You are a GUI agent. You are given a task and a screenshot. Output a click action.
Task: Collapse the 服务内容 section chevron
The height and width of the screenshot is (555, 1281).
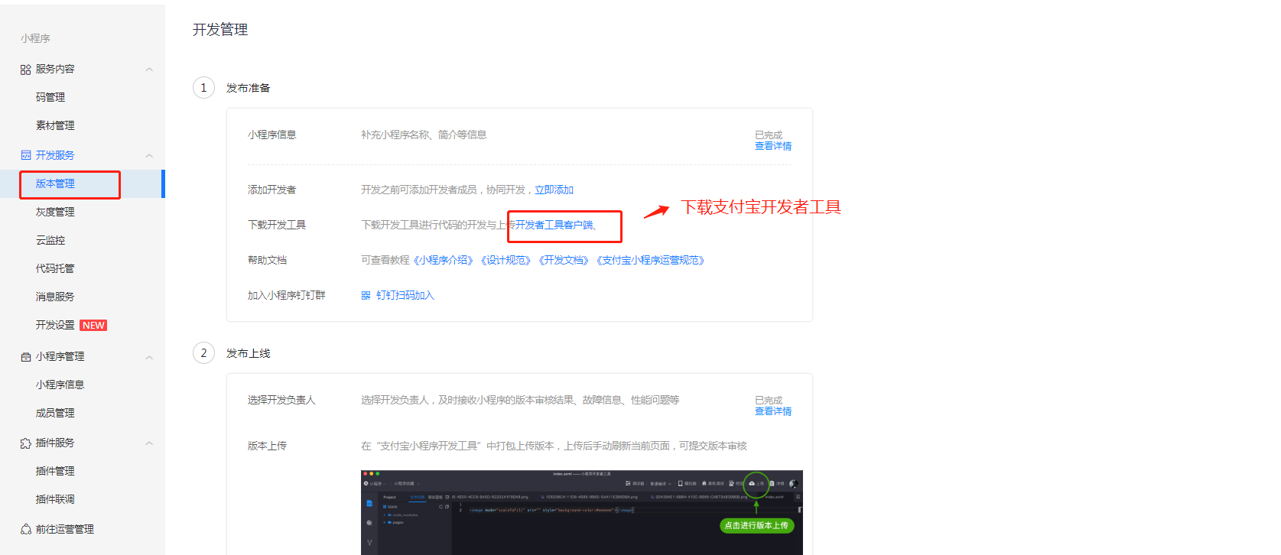pos(149,70)
